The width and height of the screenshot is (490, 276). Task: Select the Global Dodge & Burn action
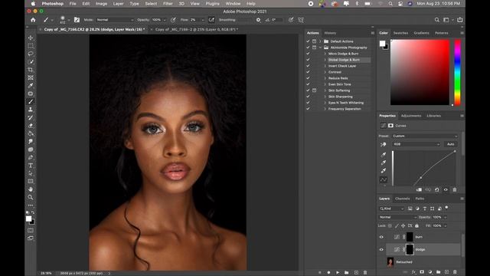(344, 60)
